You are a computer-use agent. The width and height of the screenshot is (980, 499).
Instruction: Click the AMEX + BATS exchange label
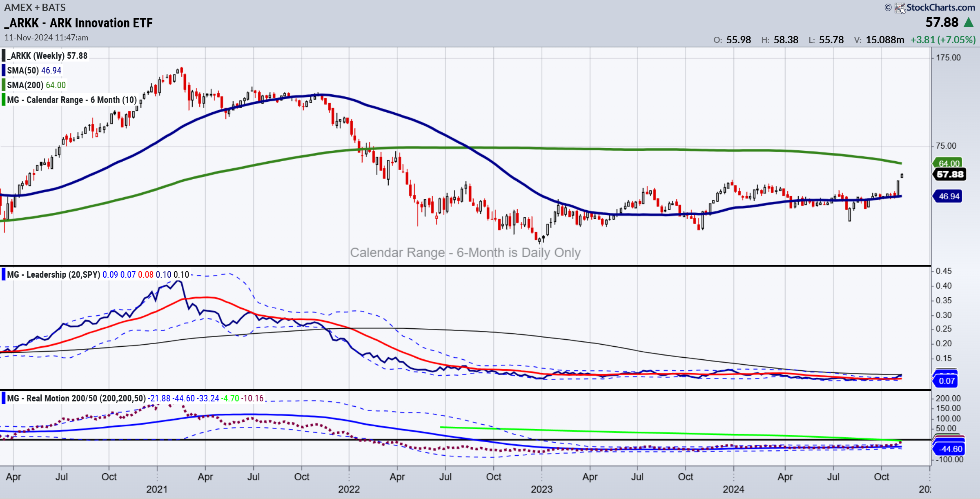pos(35,7)
